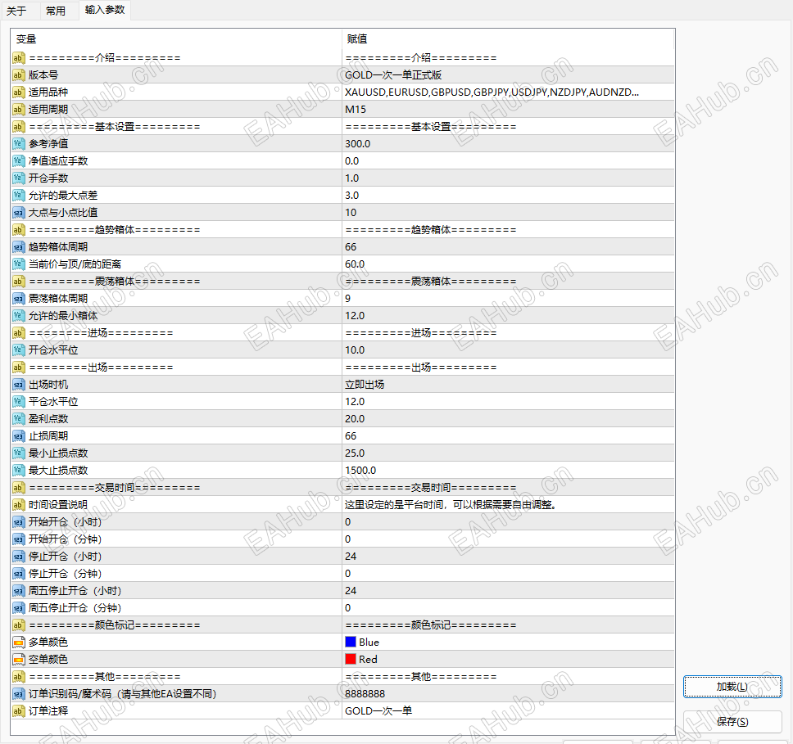Click the ab icon next to 订单注释
The height and width of the screenshot is (744, 793).
17,710
